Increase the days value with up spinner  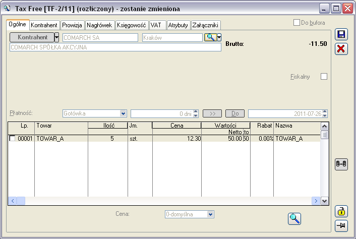pyautogui.click(x=196, y=111)
